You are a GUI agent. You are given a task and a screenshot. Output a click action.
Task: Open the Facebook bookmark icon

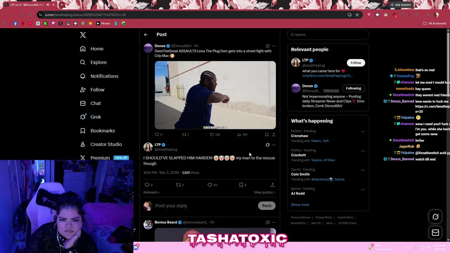[15, 24]
